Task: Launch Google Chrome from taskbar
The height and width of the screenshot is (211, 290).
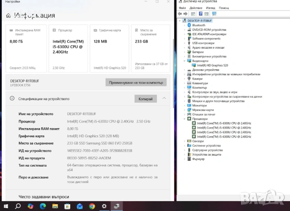Action: coord(92,206)
